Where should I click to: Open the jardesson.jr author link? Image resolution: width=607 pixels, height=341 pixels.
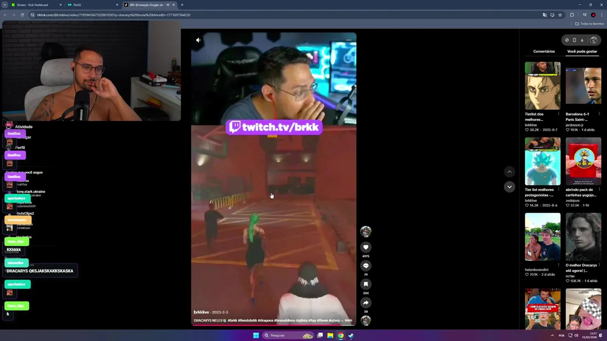tap(574, 125)
